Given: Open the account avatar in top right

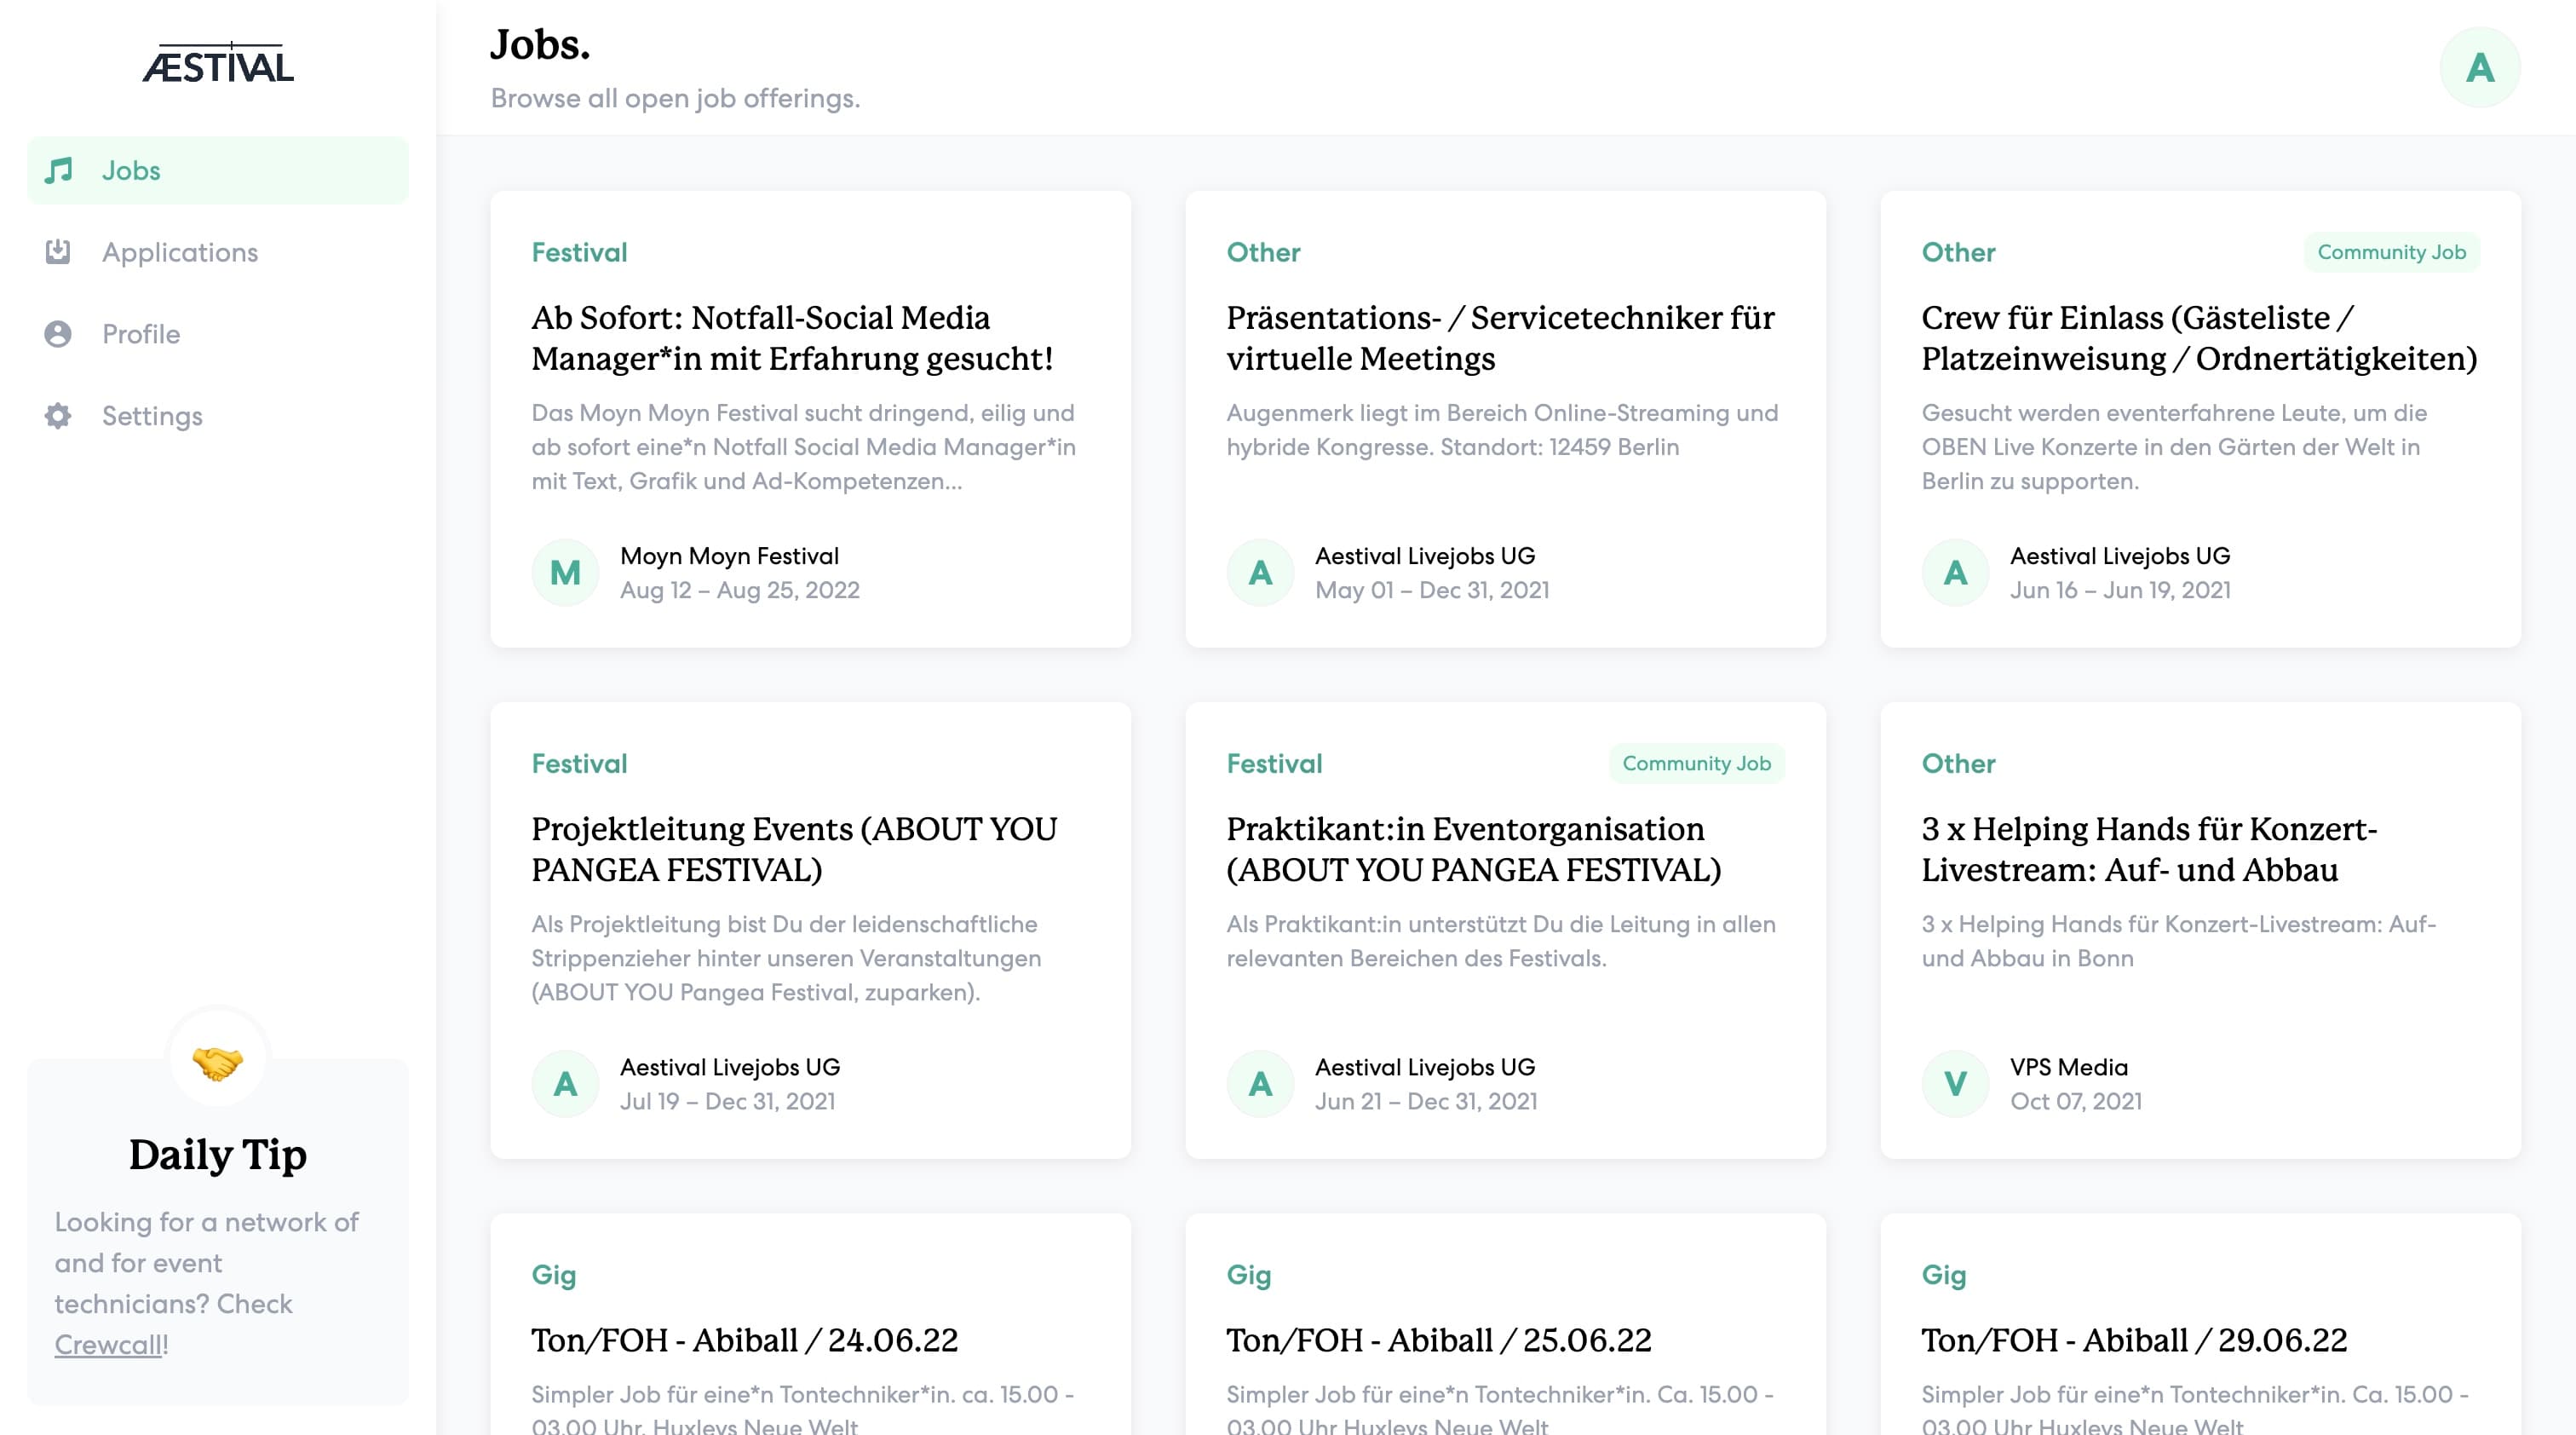Looking at the screenshot, I should (2480, 66).
